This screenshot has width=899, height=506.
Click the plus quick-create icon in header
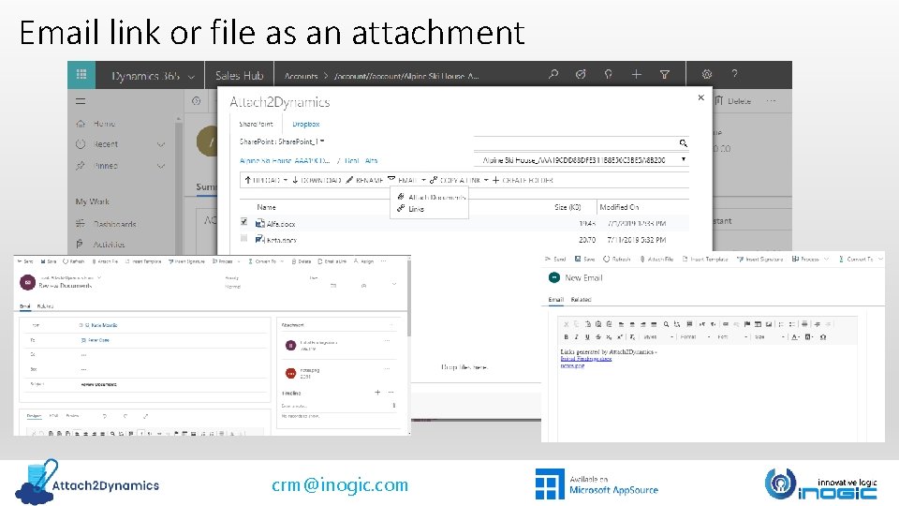(637, 74)
